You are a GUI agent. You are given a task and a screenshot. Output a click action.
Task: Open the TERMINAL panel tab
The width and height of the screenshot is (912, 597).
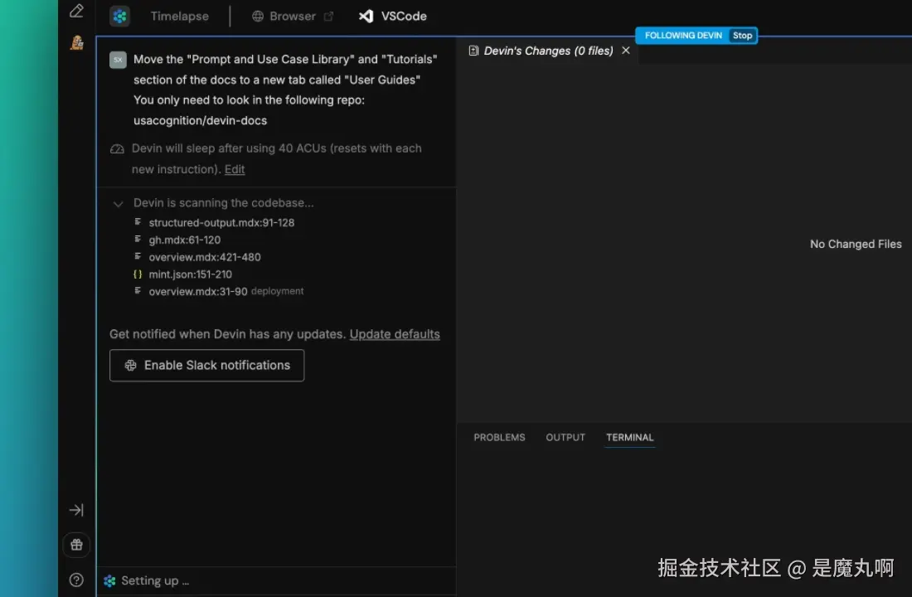point(630,437)
